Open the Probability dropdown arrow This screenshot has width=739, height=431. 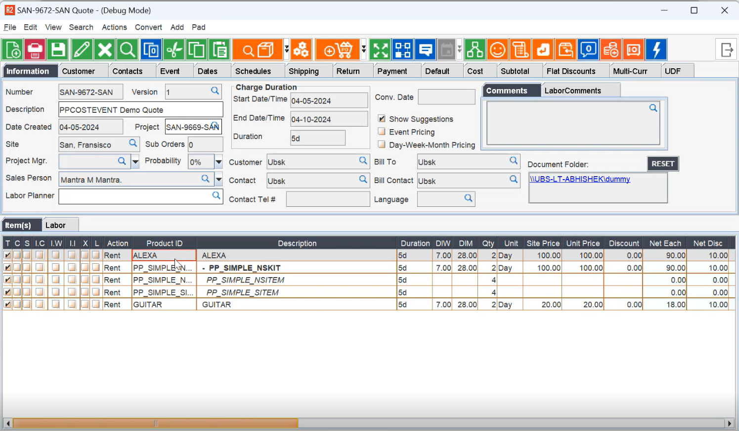point(218,162)
